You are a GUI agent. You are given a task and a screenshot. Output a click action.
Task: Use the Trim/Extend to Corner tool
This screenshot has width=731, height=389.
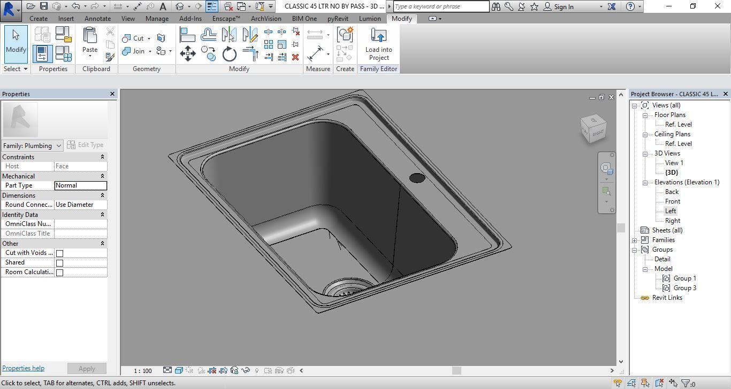[250, 53]
